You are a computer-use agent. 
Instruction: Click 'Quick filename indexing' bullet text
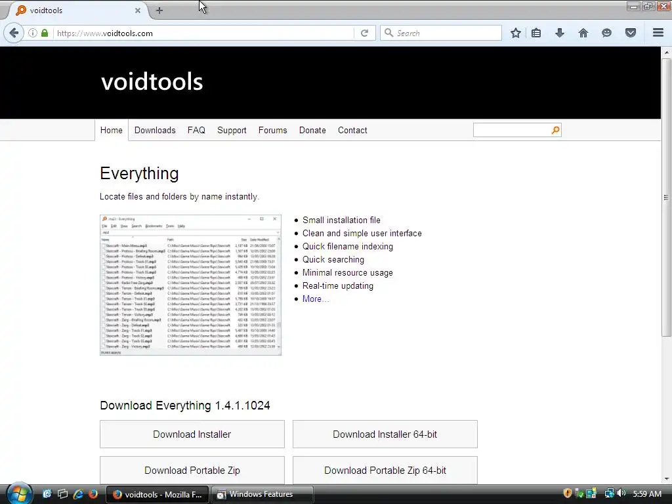pos(348,247)
